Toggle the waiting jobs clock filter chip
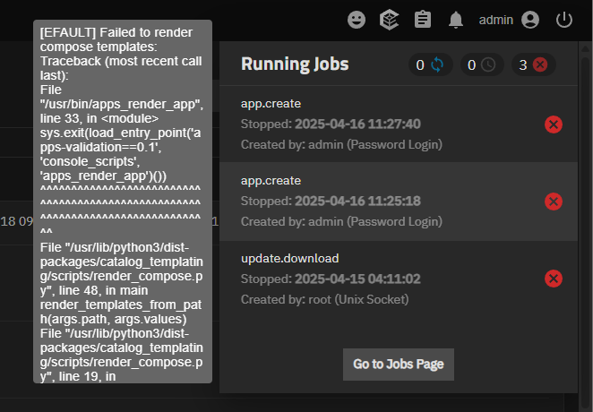 click(x=481, y=64)
